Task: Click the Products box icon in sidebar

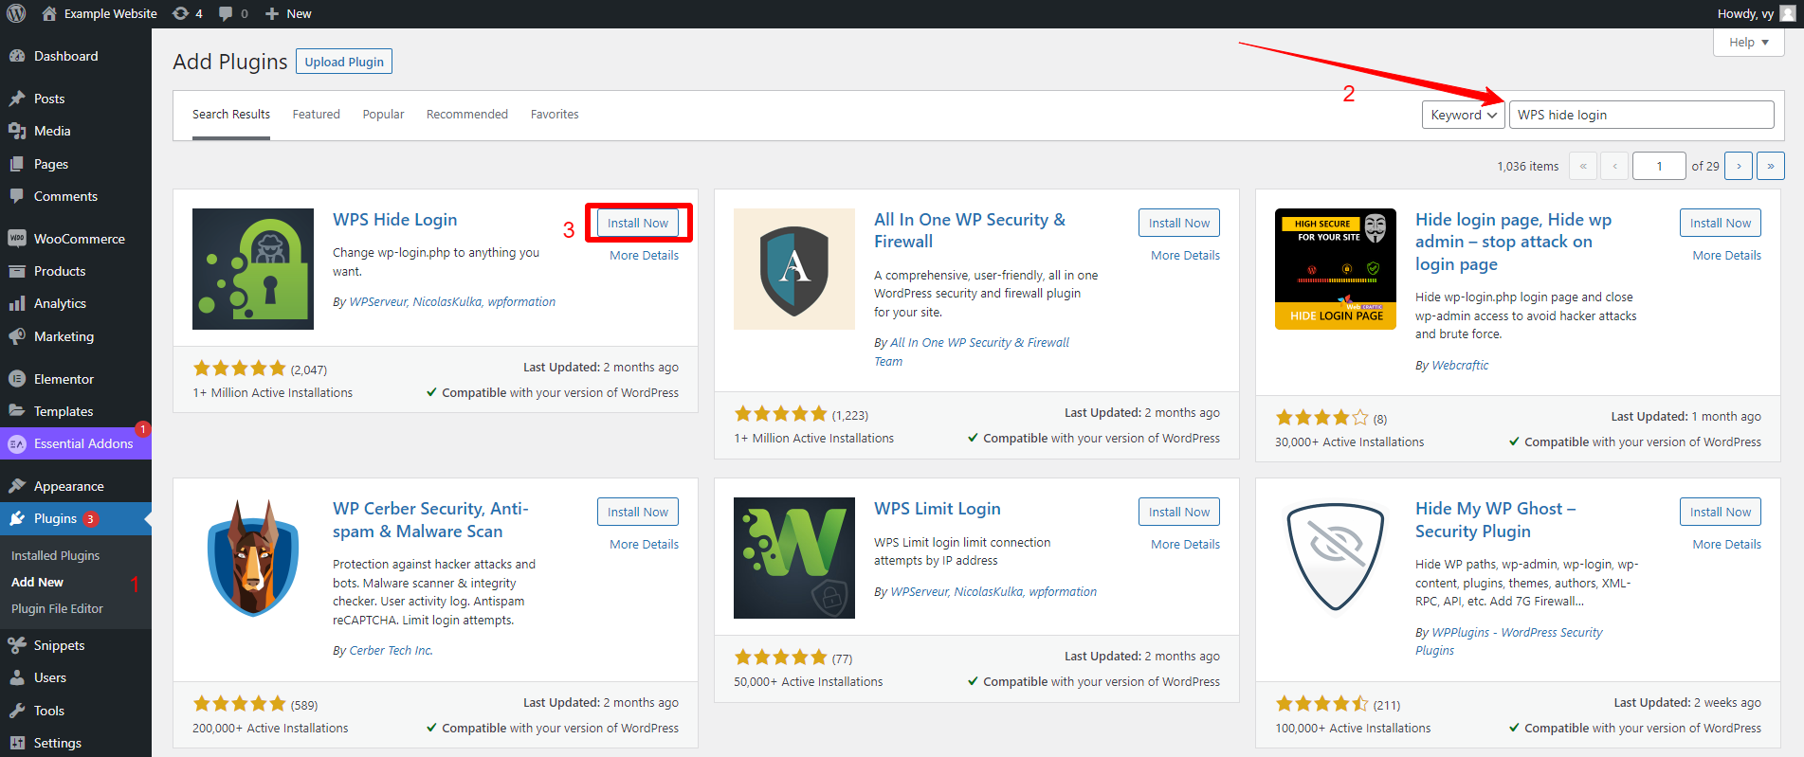Action: [17, 271]
